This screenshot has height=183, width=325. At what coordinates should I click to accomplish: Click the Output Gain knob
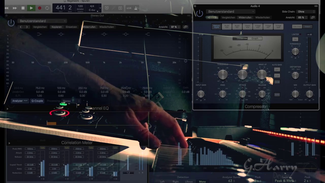click(310, 94)
